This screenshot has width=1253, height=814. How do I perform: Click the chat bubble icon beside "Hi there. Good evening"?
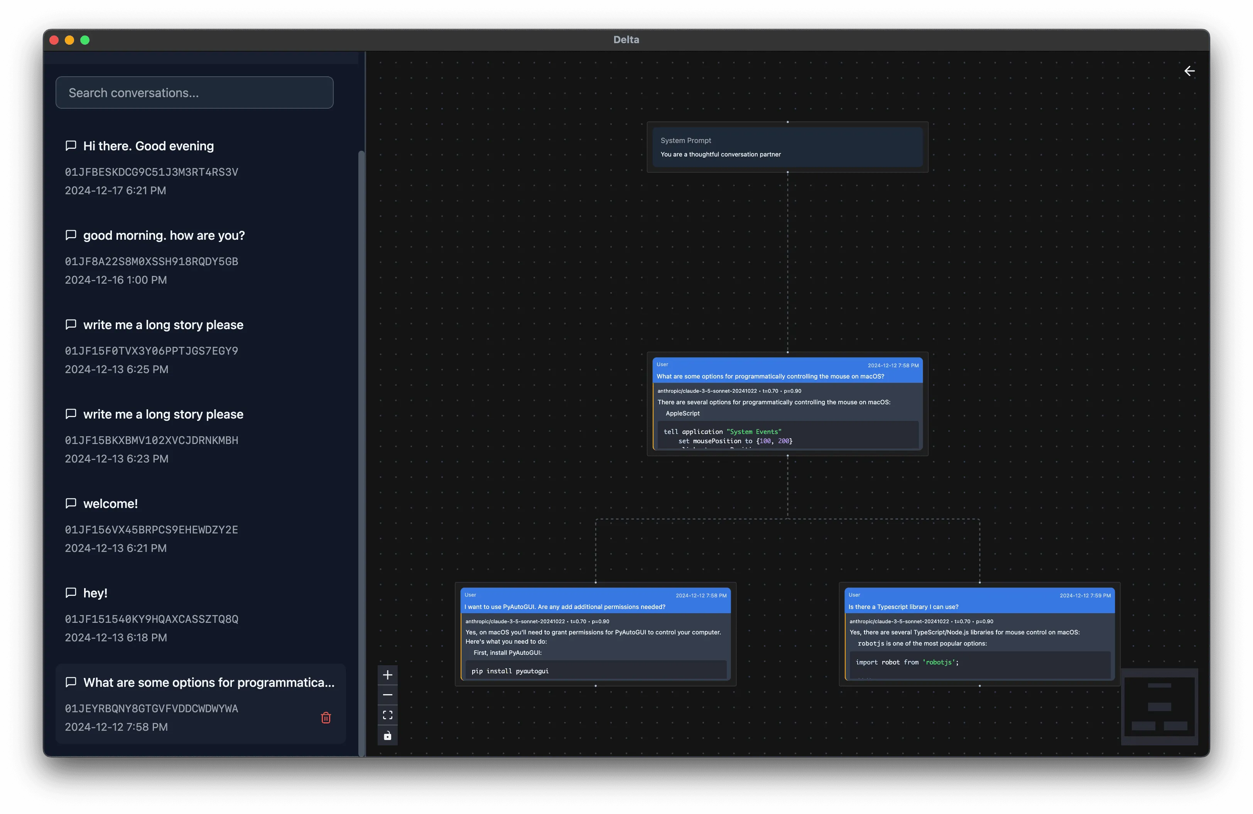click(x=71, y=146)
